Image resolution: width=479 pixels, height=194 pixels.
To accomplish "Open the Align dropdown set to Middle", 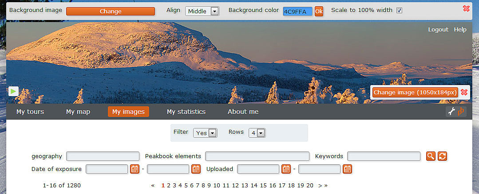I will pos(202,11).
